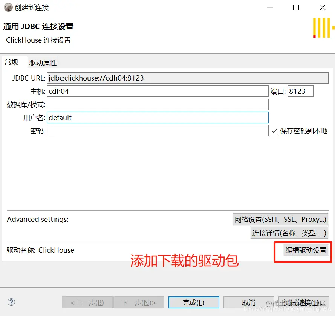Click the JDBC URL field
Image resolution: width=335 pixels, height=316 pixels.
point(188,78)
